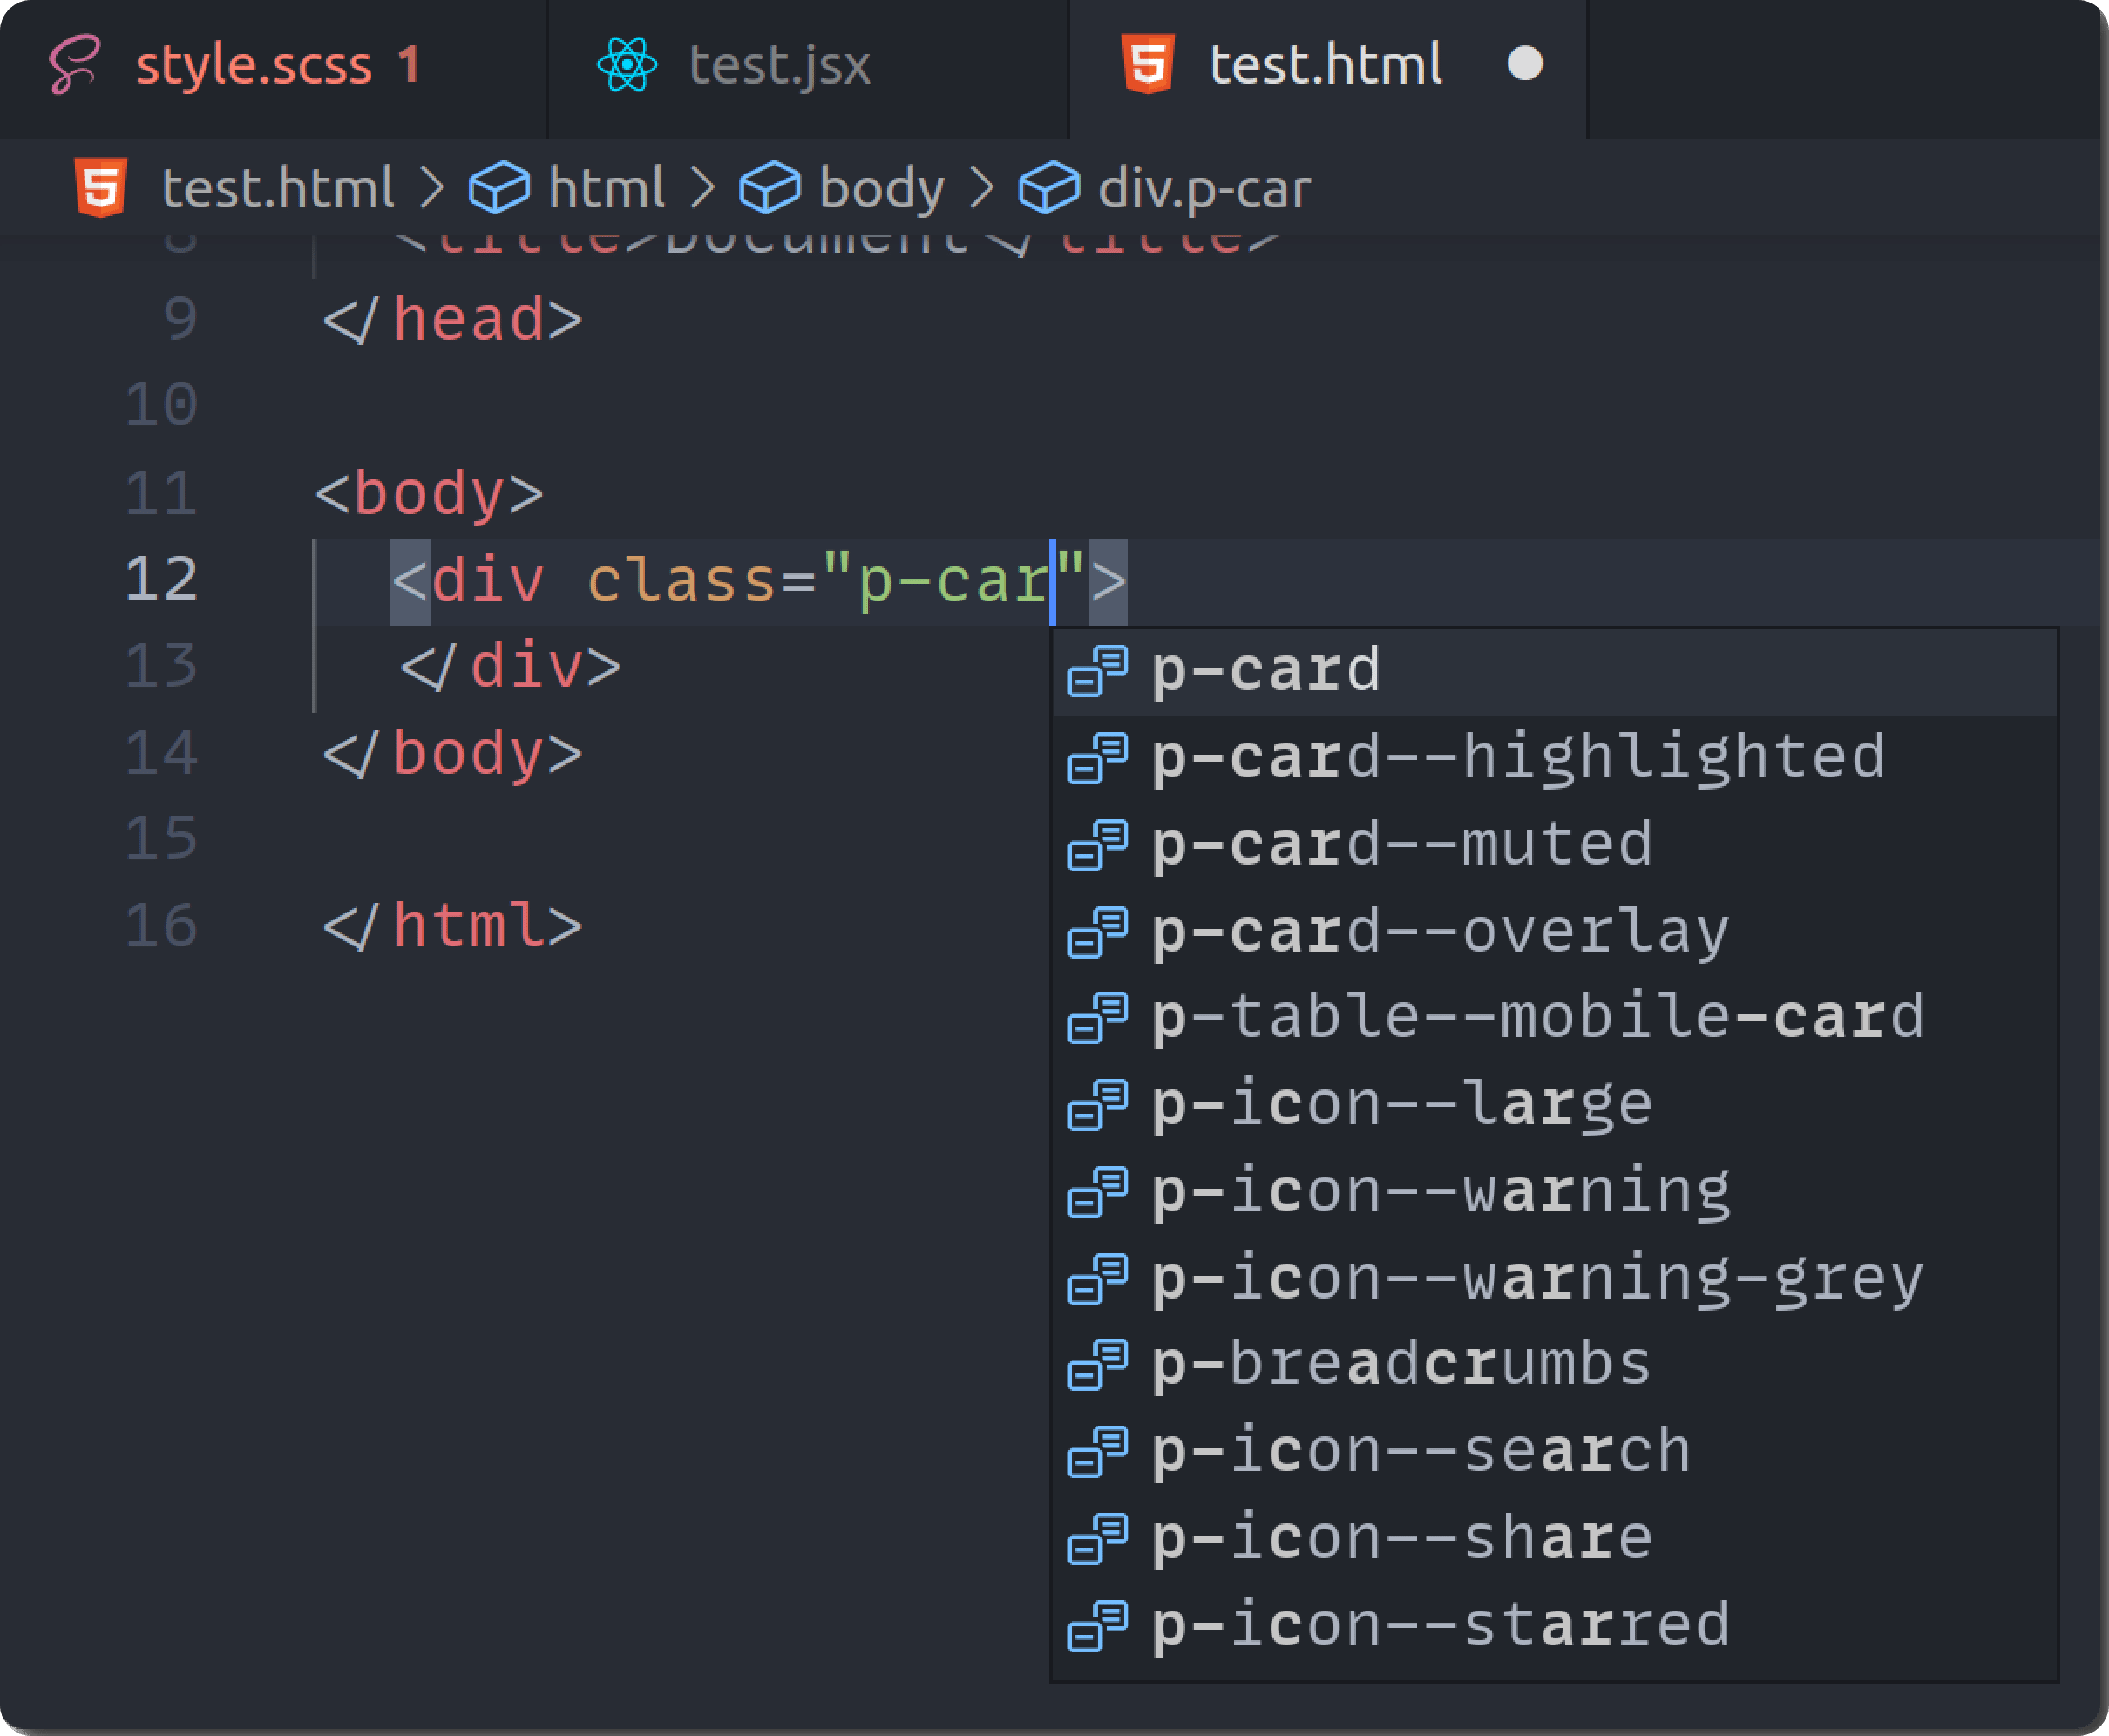2109x1736 pixels.
Task: Click the class icon beside p-card suggestion
Action: pos(1097,672)
